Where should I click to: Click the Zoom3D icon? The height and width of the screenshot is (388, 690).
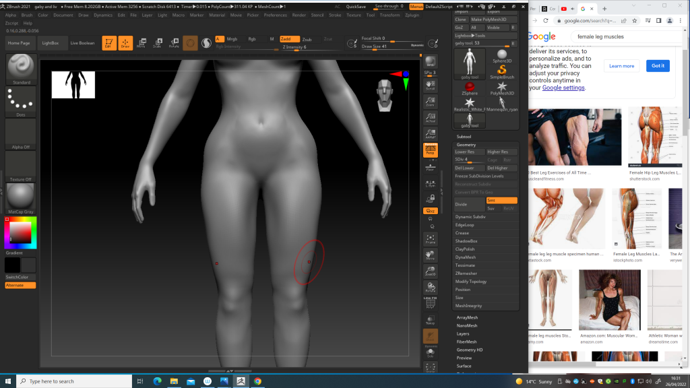point(431,271)
